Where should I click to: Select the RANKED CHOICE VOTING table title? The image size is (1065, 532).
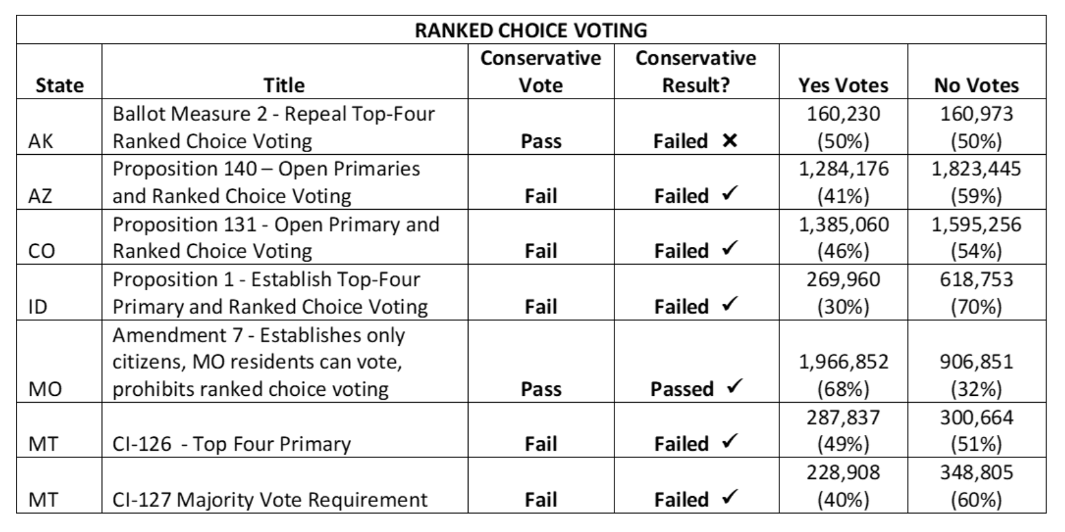pos(531,30)
